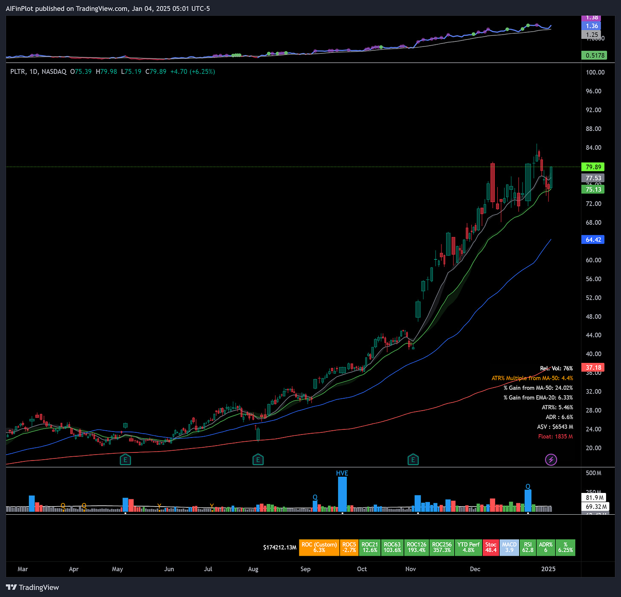The image size is (621, 597).
Task: Click the +4.70 (+6.25%) change value
Action: pyautogui.click(x=192, y=72)
